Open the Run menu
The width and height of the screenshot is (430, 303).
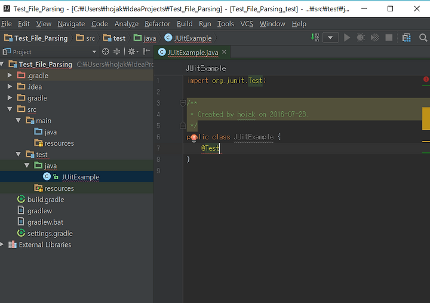tap(205, 24)
